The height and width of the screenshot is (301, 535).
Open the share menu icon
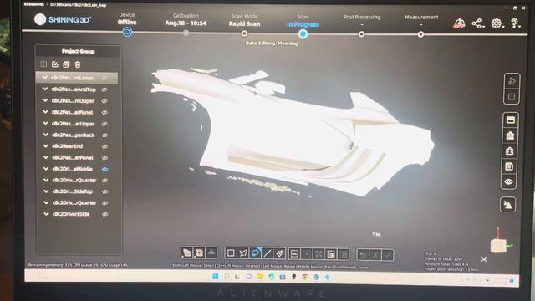click(477, 23)
